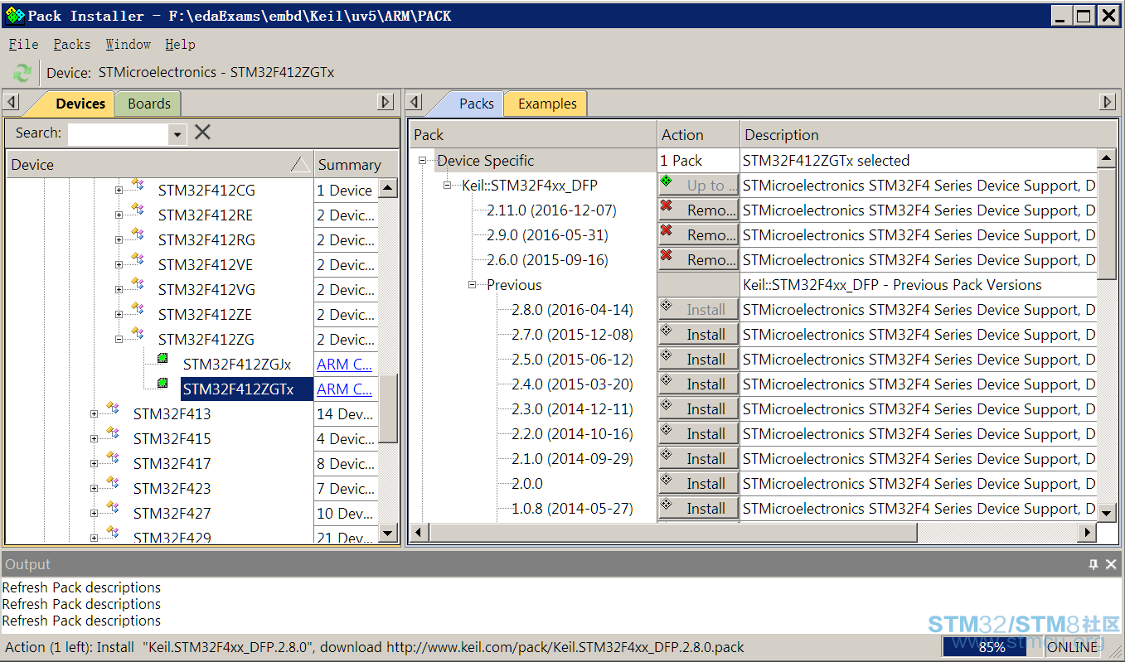Click the text 'STM32F412ZGTx selected'
Viewport: 1125px width, 662px height.
(826, 161)
